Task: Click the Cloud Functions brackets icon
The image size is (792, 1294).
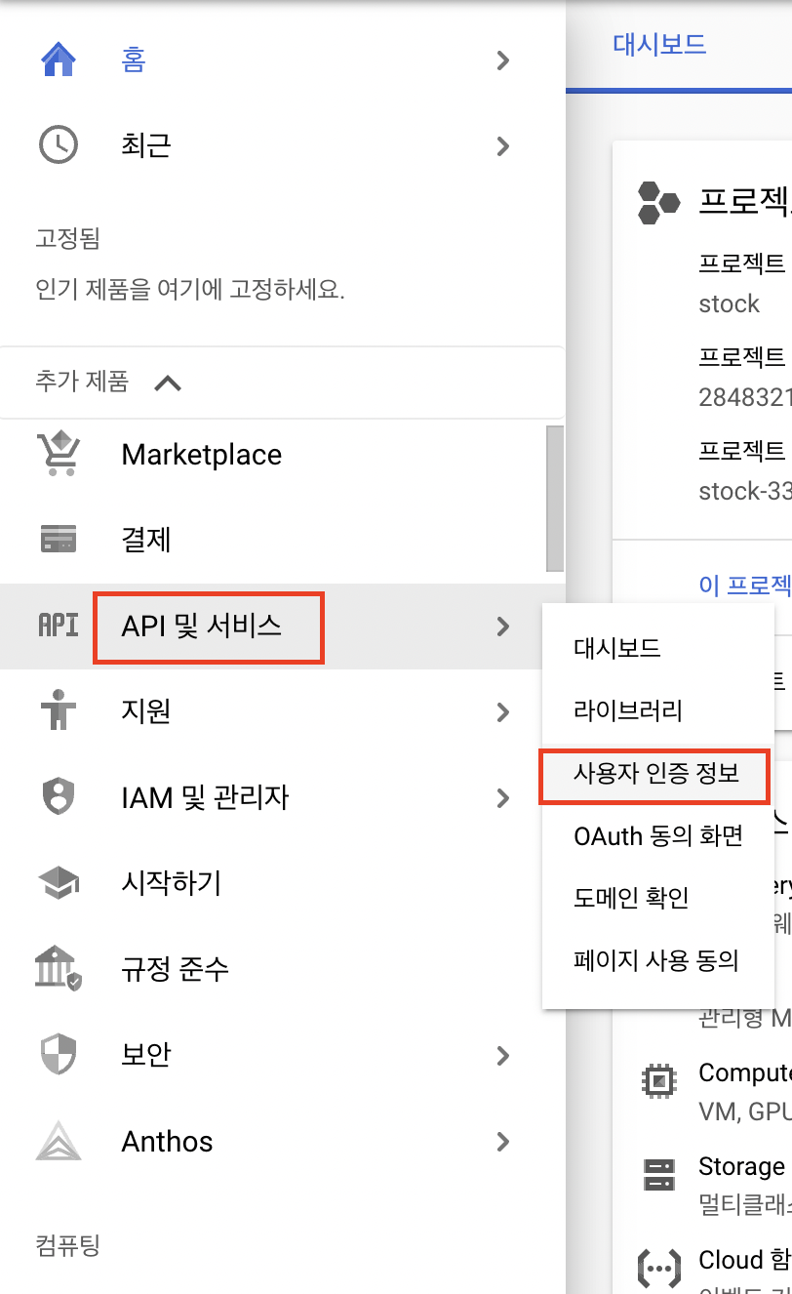Action: point(660,1267)
